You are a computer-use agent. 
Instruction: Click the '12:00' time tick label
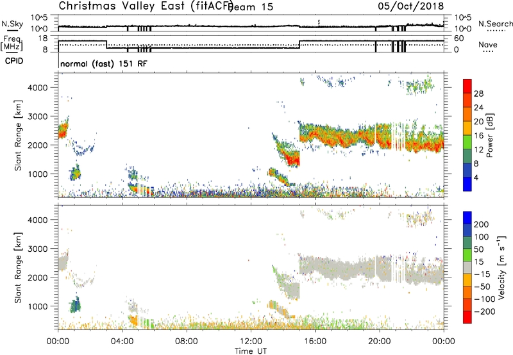tap(251, 342)
